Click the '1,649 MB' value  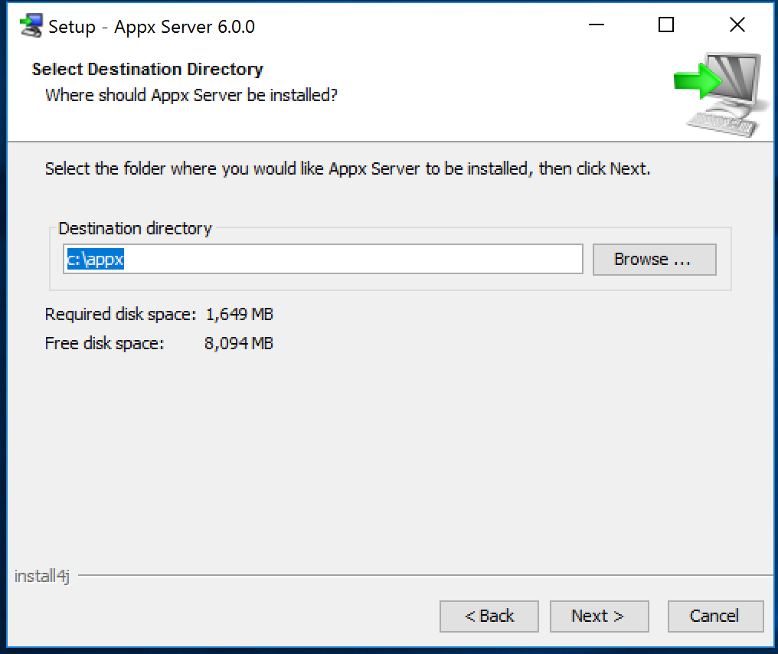tap(239, 314)
